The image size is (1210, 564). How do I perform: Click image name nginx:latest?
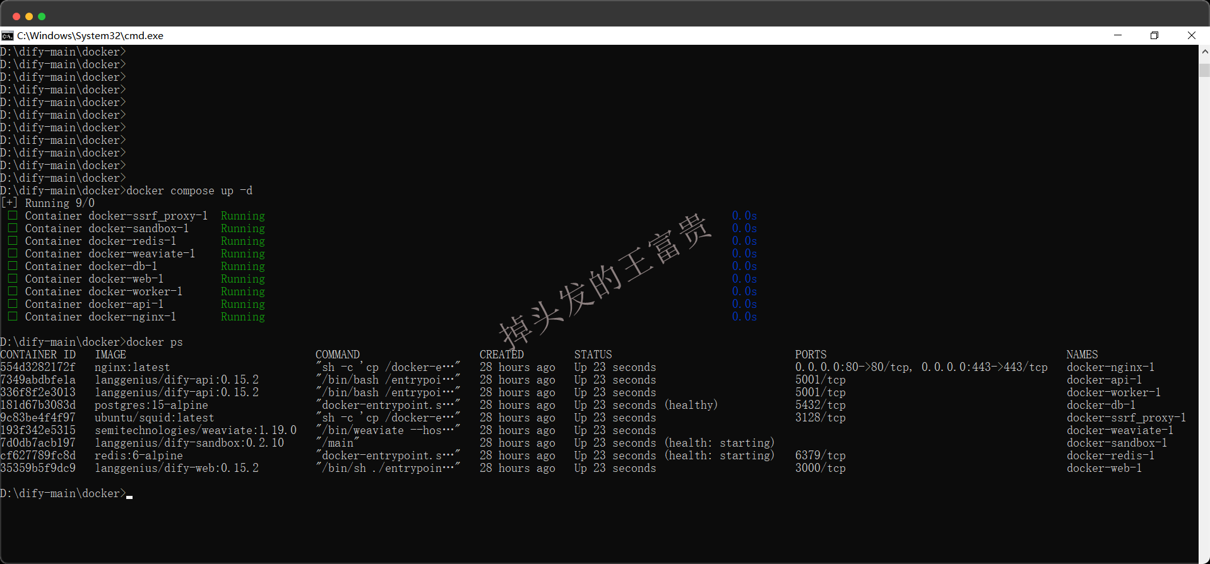(133, 367)
